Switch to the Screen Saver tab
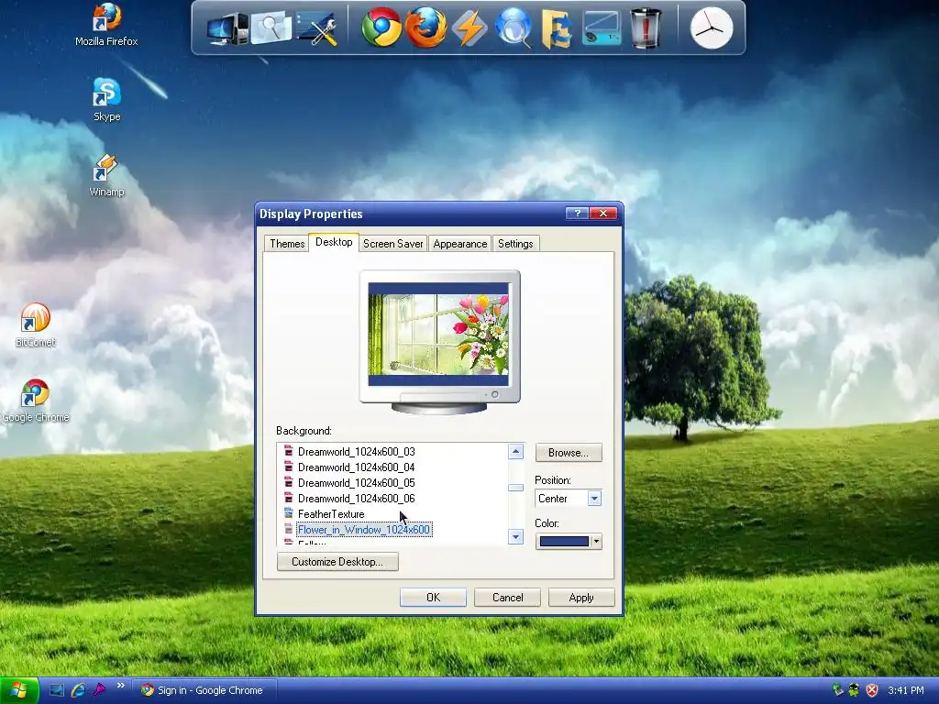 coord(392,244)
